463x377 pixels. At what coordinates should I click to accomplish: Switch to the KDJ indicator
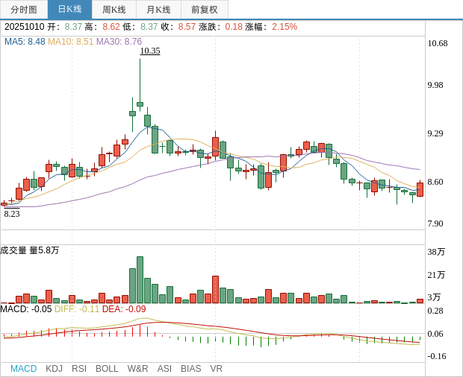[54, 369]
